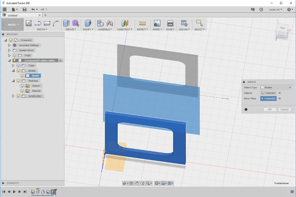Open the MODIFY menu

[x=87, y=29]
